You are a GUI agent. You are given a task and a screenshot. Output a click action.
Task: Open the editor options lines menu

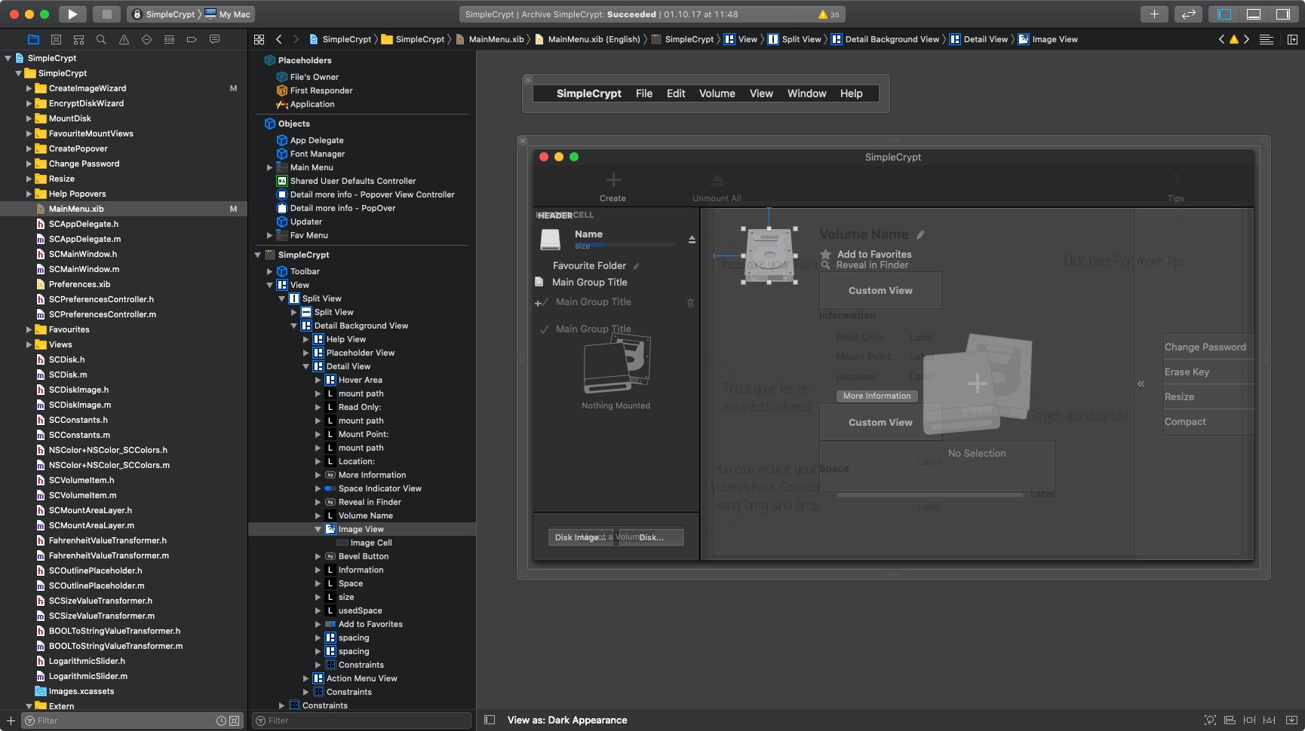pyautogui.click(x=1267, y=39)
